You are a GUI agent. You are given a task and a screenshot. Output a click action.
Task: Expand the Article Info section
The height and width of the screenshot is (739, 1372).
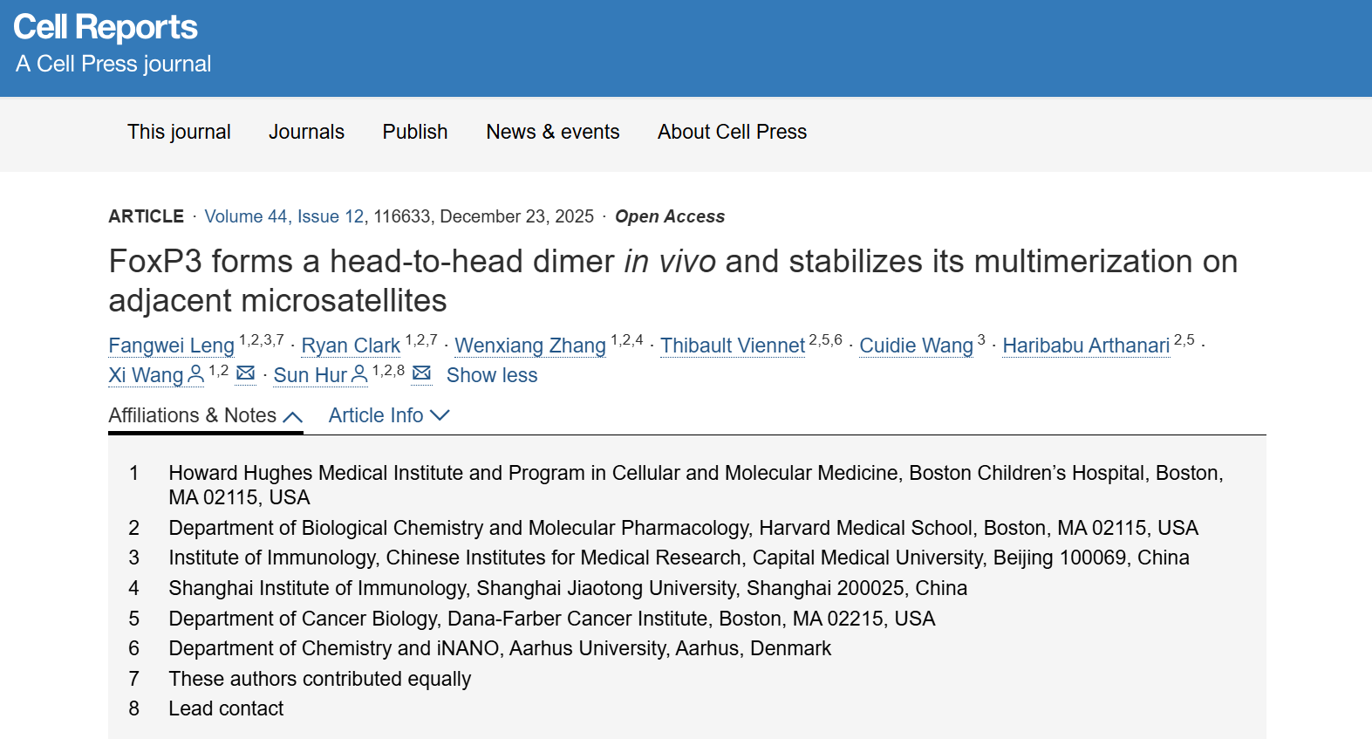pyautogui.click(x=389, y=416)
